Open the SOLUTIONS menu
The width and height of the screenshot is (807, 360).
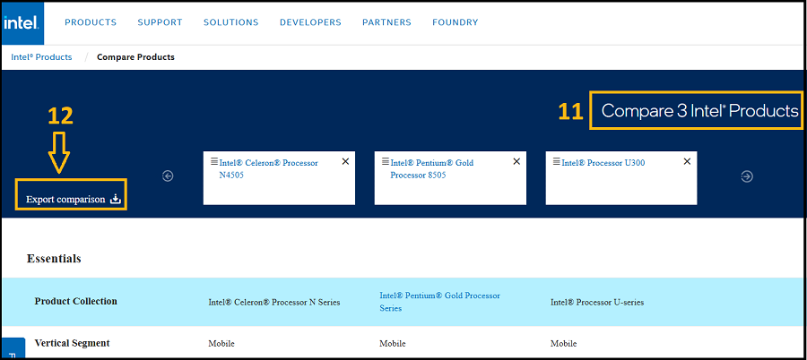click(x=231, y=22)
